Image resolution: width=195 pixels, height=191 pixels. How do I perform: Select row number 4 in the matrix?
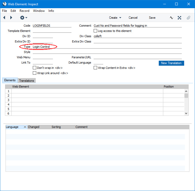coord(8,104)
